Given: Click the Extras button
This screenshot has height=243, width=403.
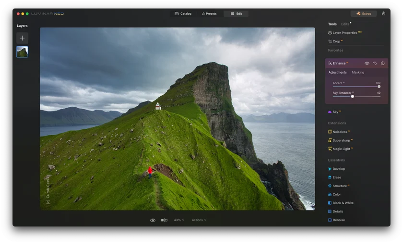Looking at the screenshot, I should (x=364, y=13).
